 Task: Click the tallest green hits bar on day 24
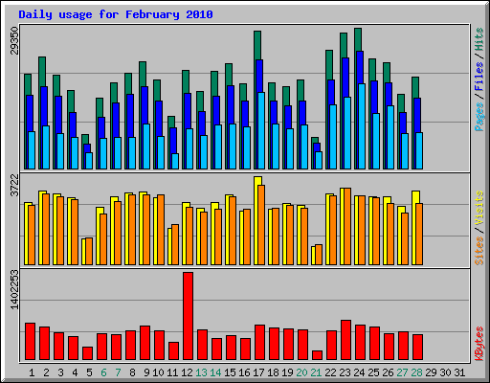coord(358,39)
